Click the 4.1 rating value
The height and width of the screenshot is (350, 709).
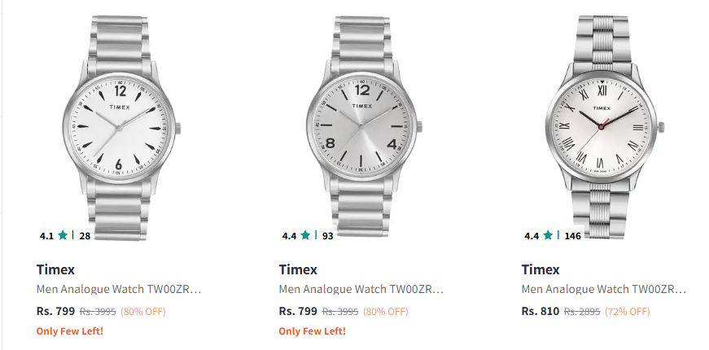46,236
